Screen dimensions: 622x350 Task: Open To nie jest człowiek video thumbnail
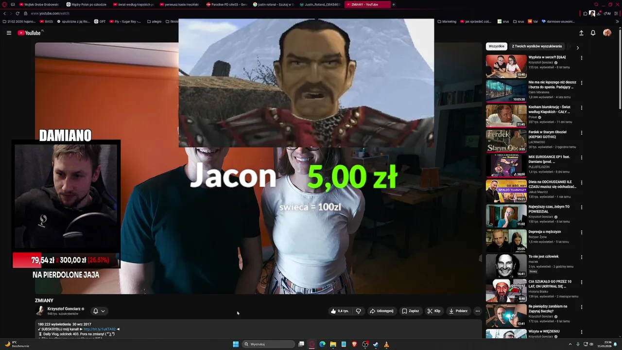click(x=506, y=265)
